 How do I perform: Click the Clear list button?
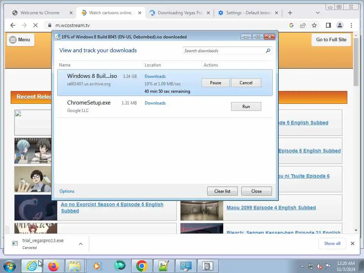click(223, 191)
